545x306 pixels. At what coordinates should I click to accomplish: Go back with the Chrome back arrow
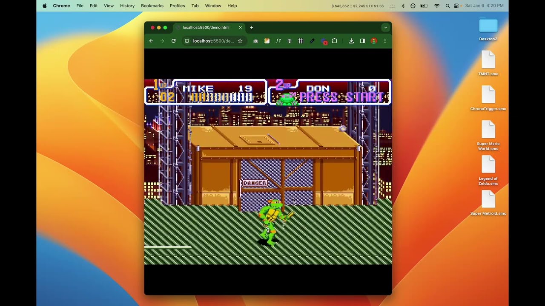pyautogui.click(x=151, y=41)
